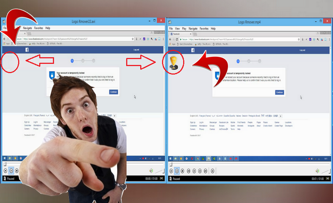
Task: Open File menu in Logo Rmover.mp4 window
Action: (x=171, y=29)
